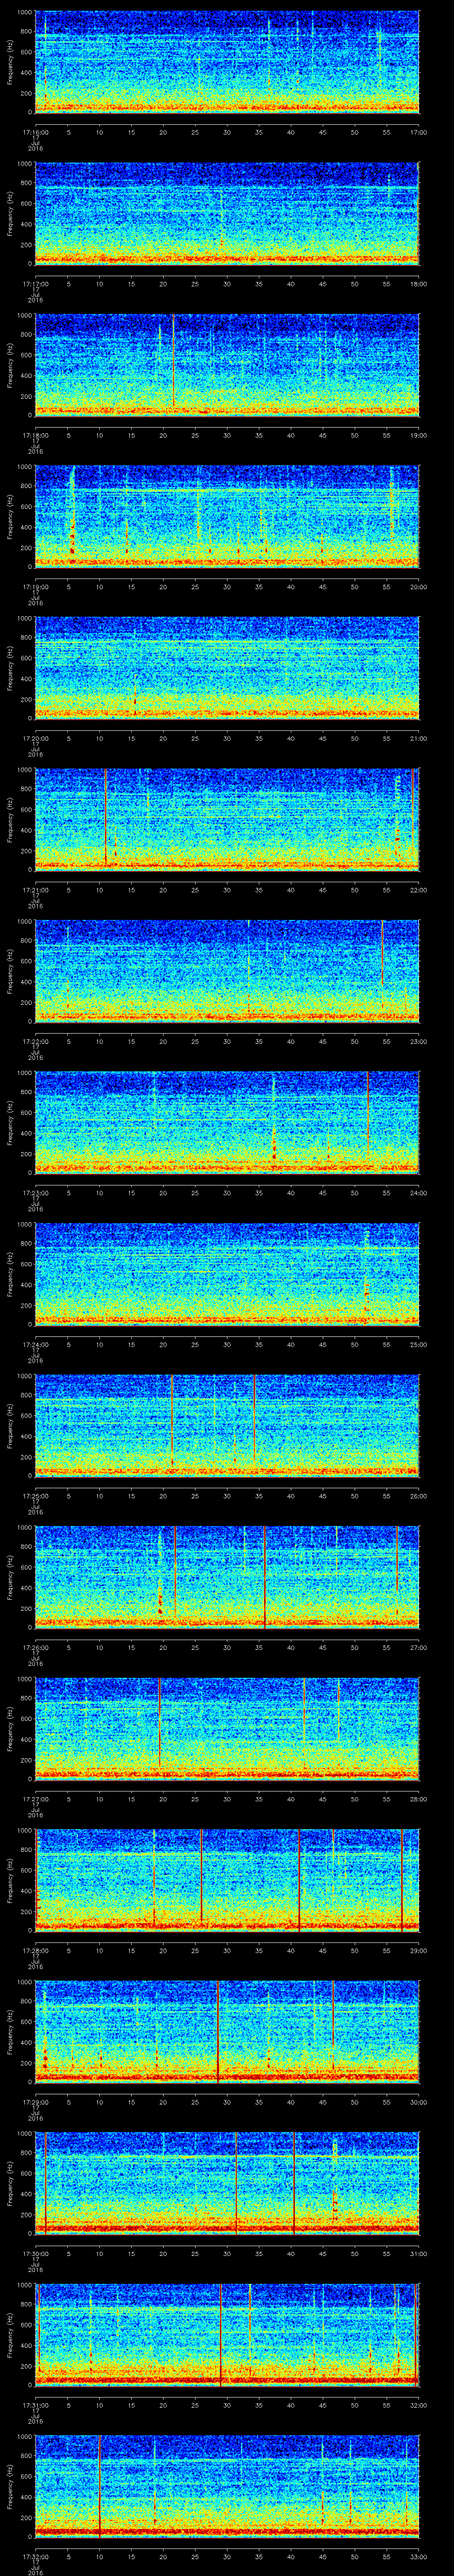
Task: Pick the spectrogram panel starting at 17:30:00
Action: click(227, 2183)
